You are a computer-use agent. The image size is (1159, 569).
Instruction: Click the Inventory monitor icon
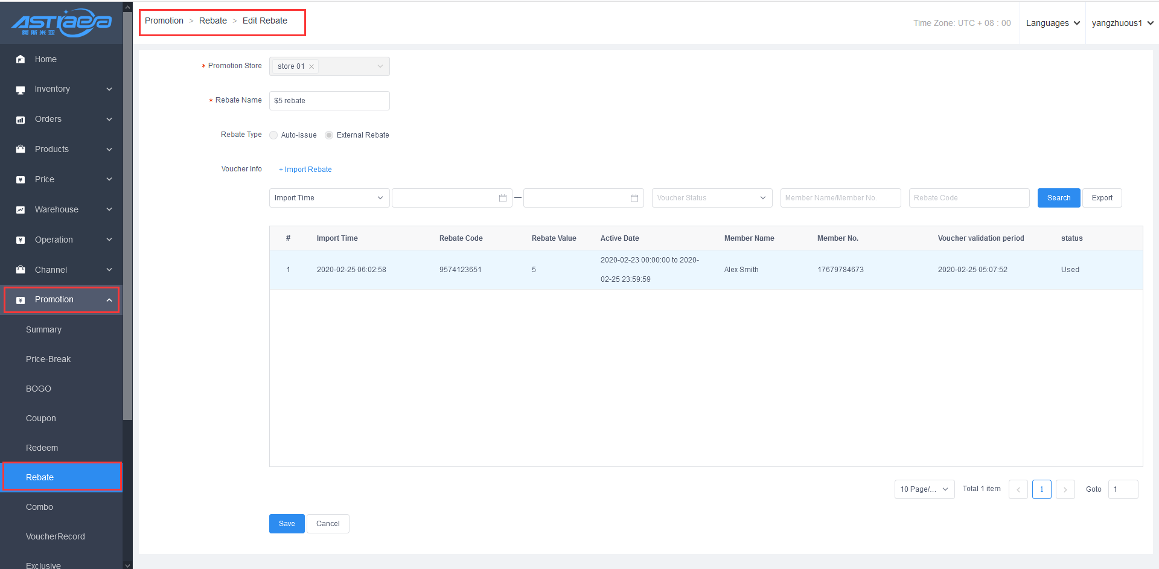pos(21,89)
